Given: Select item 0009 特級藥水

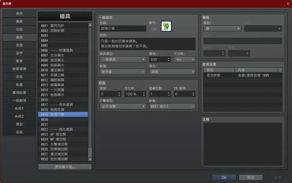Looking at the screenshot, I should [63, 65].
